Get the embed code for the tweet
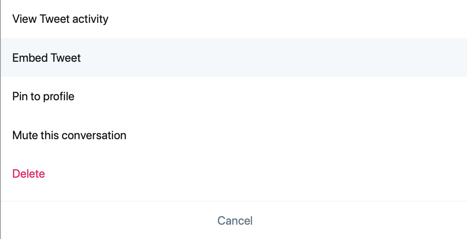The image size is (467, 239). click(46, 58)
